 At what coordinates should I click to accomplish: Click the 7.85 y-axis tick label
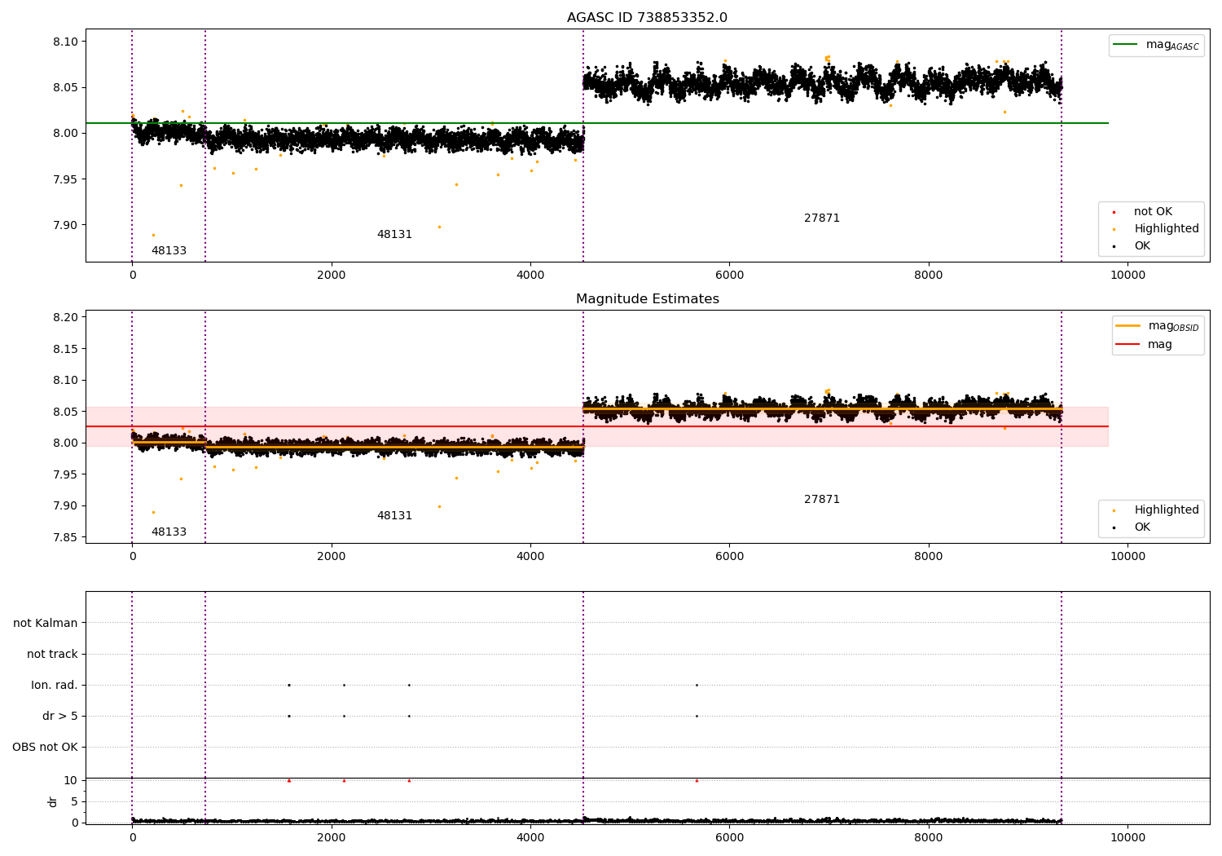64,538
